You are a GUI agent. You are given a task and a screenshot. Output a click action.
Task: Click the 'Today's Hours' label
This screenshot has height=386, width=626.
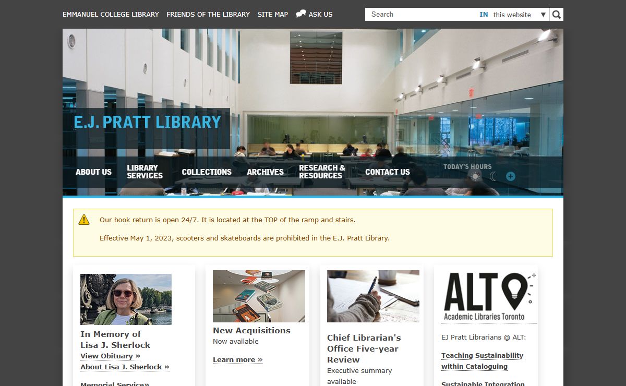point(467,167)
